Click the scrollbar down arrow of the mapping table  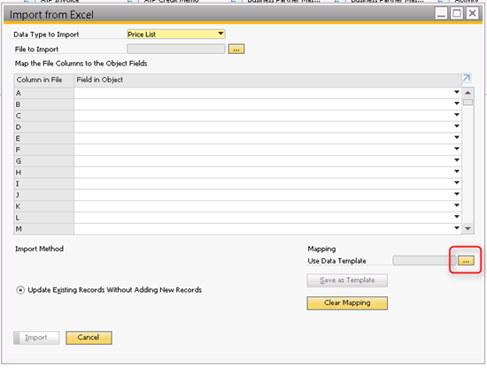[468, 229]
